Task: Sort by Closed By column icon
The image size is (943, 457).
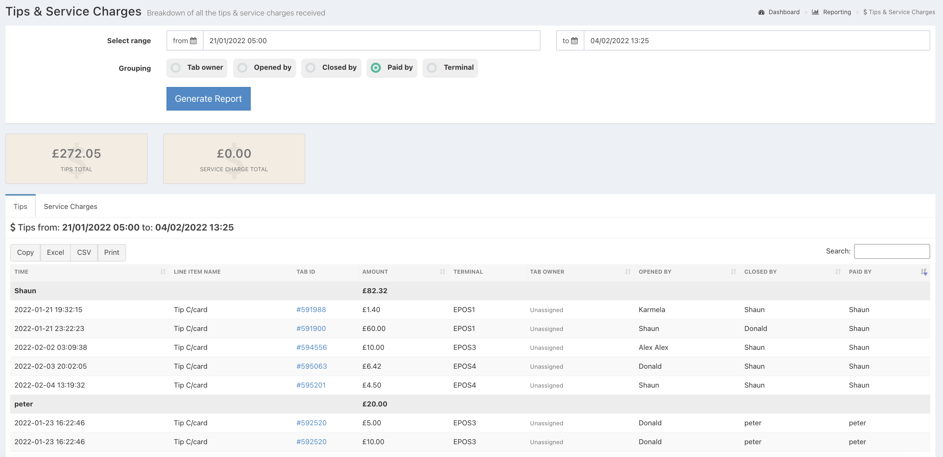Action: point(838,272)
